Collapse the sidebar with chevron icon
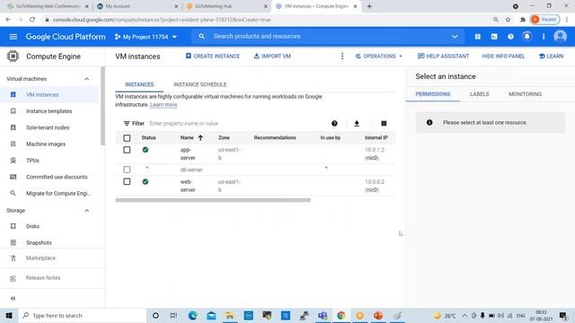Screen dimensions: 575x323 pyautogui.click(x=13, y=299)
